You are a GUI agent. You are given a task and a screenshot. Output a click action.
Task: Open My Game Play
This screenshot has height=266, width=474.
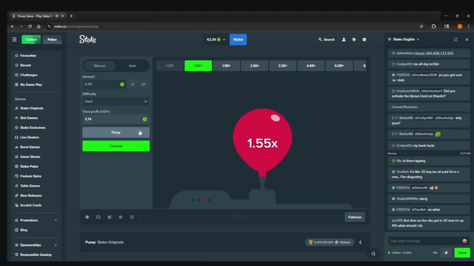point(31,85)
